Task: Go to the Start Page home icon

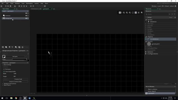Action: 1,6
